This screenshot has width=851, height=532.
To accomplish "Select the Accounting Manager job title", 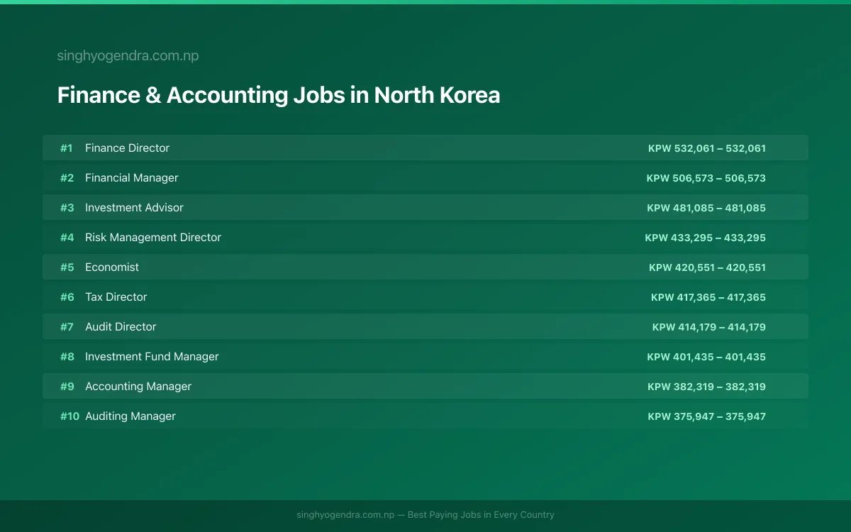I will (138, 387).
